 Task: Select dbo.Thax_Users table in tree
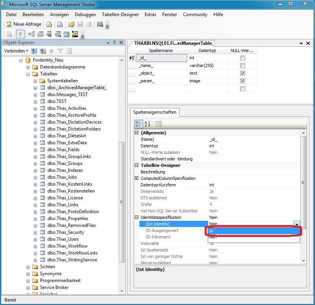63,239
